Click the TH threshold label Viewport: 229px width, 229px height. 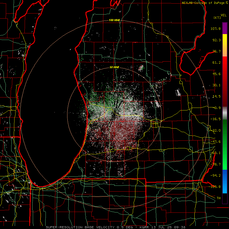tap(219, 198)
